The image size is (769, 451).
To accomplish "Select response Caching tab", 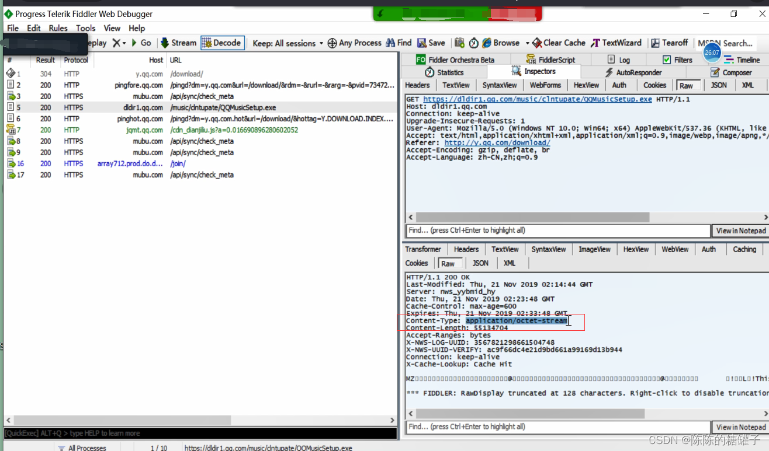I will click(x=744, y=249).
